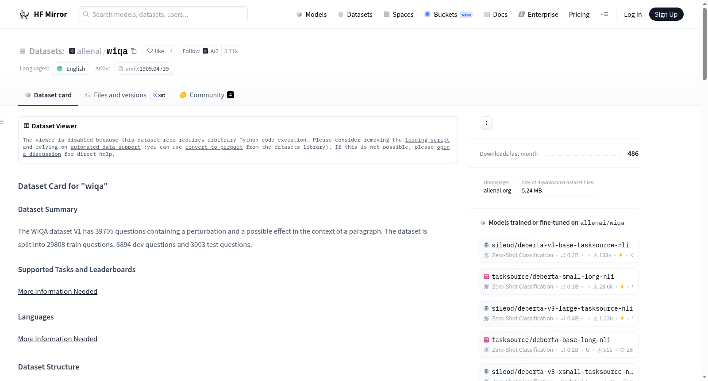
Task: Show the 5.71k followers list
Action: pos(231,51)
